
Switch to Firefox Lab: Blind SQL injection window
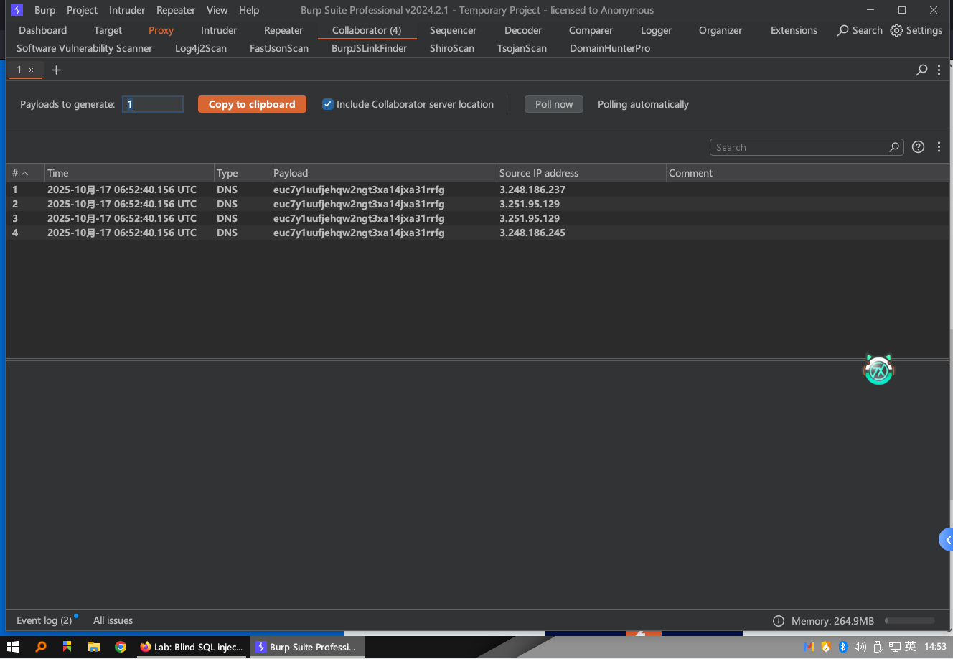pyautogui.click(x=191, y=647)
